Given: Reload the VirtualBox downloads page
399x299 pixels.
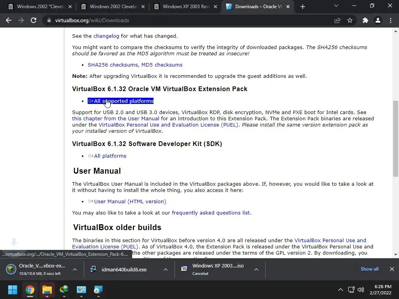Looking at the screenshot, I should click(34, 20).
